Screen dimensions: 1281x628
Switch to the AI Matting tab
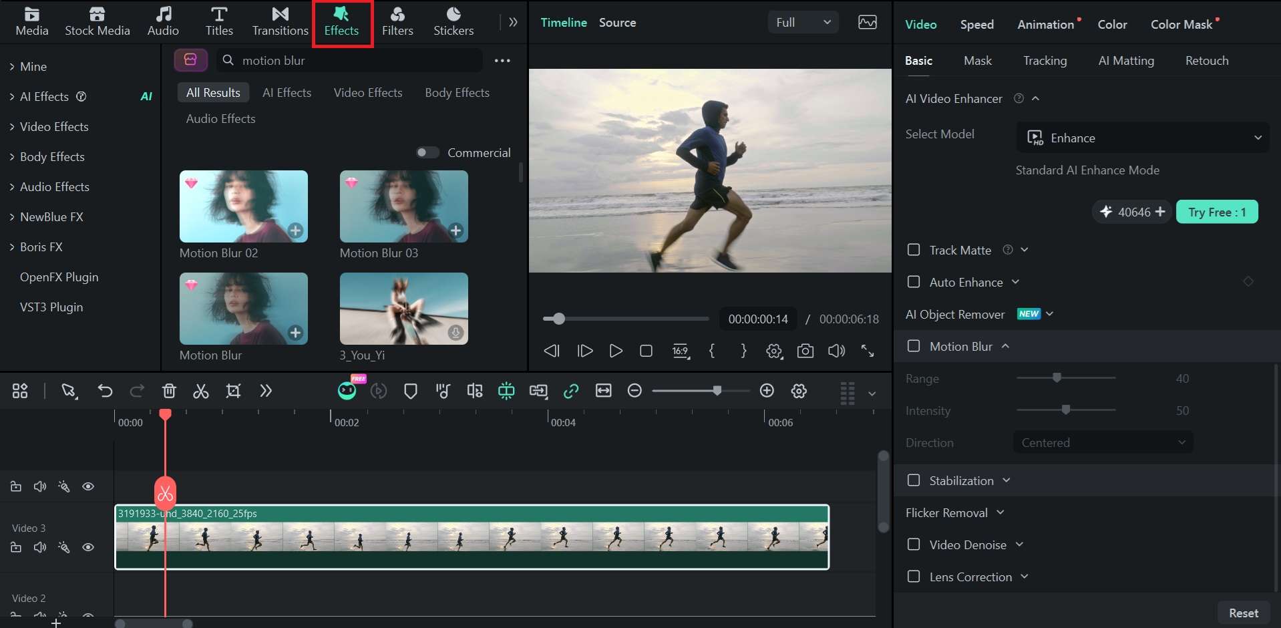click(x=1126, y=61)
